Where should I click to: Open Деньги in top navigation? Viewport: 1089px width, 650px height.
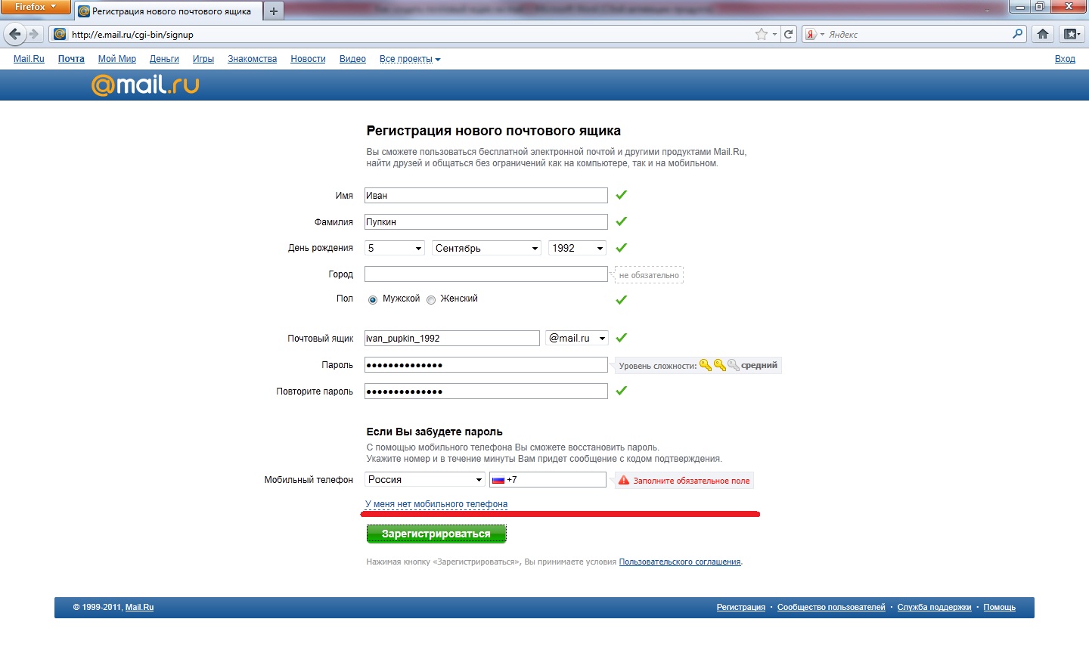[x=164, y=59]
